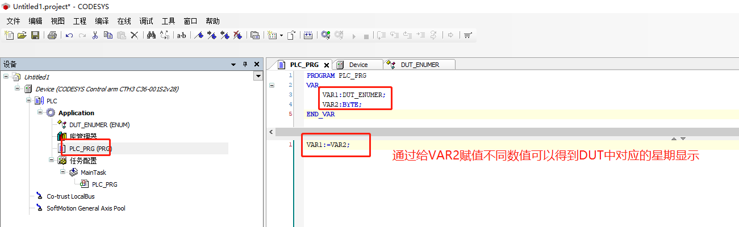Delete selection with the X icon
The image size is (739, 227).
(x=134, y=35)
